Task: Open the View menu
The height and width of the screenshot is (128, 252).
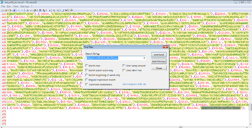Action: click(x=16, y=6)
